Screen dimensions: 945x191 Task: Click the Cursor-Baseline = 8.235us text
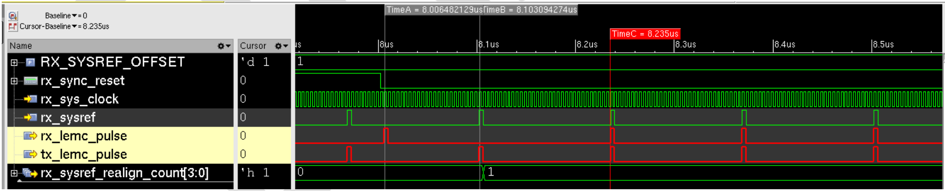click(x=64, y=27)
